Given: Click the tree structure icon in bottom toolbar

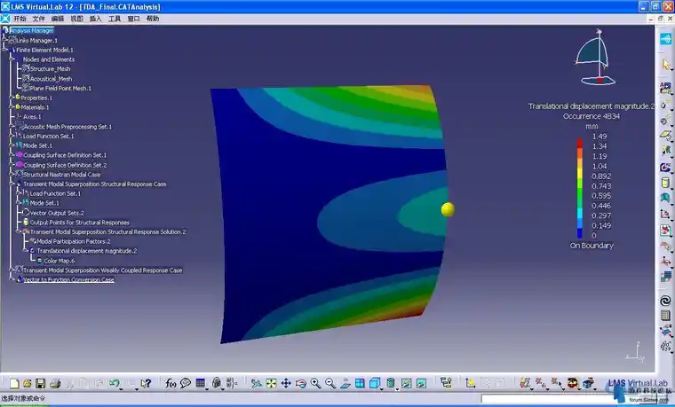Looking at the screenshot, I should tap(446, 383).
